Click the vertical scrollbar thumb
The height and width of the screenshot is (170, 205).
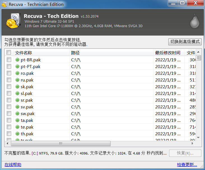click(x=198, y=58)
